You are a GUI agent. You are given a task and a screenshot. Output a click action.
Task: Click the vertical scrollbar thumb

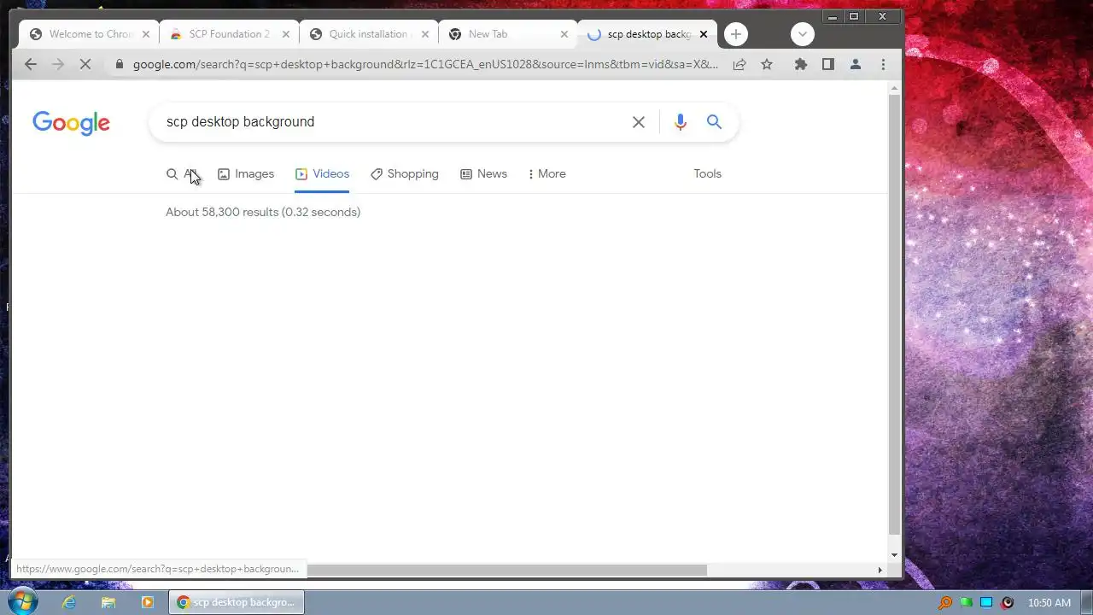coord(895,315)
